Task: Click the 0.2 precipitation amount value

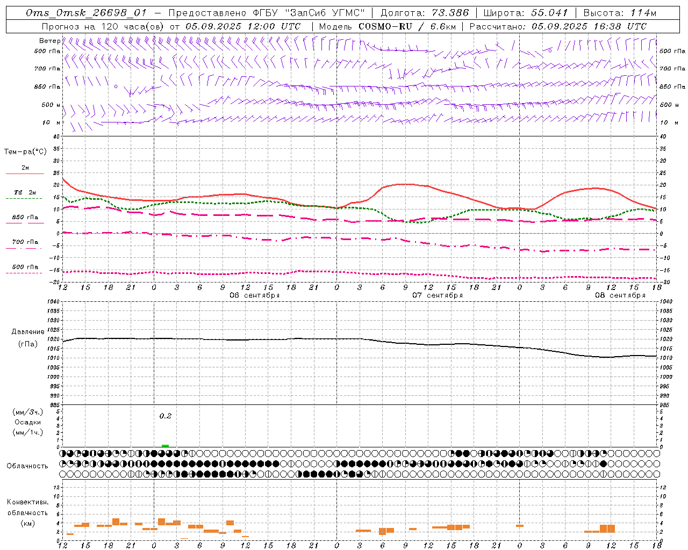Action: [166, 416]
